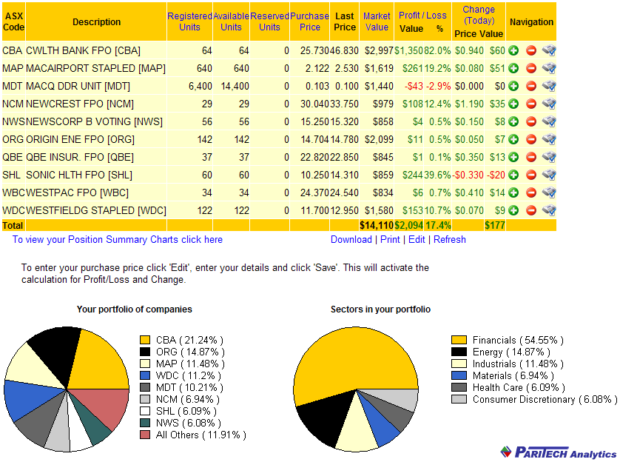620x462 pixels.
Task: Select the 'CWLTH BANK FPO [CBA]' description cell
Action: click(x=96, y=50)
